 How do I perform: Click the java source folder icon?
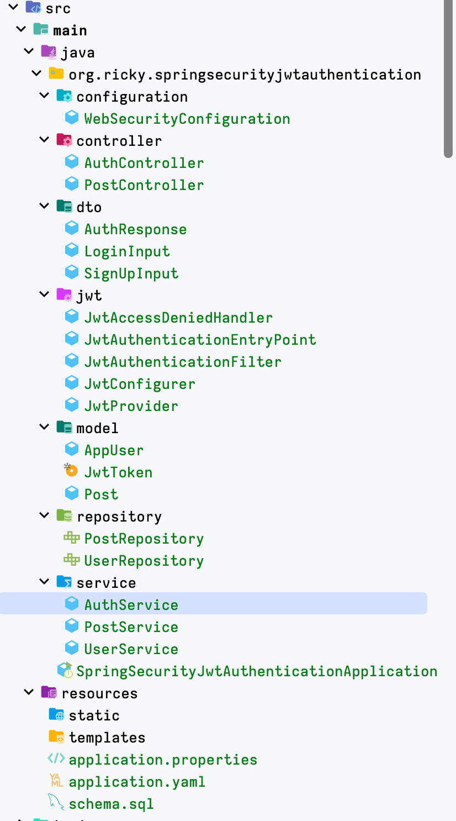pyautogui.click(x=49, y=52)
